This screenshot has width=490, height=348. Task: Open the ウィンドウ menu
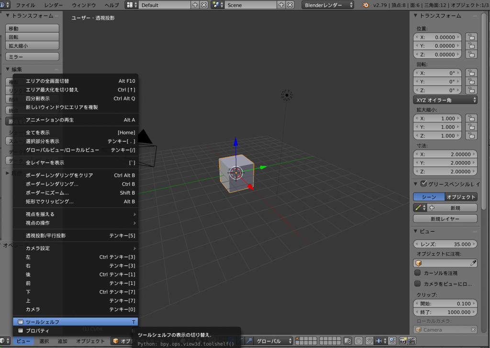(x=84, y=5)
